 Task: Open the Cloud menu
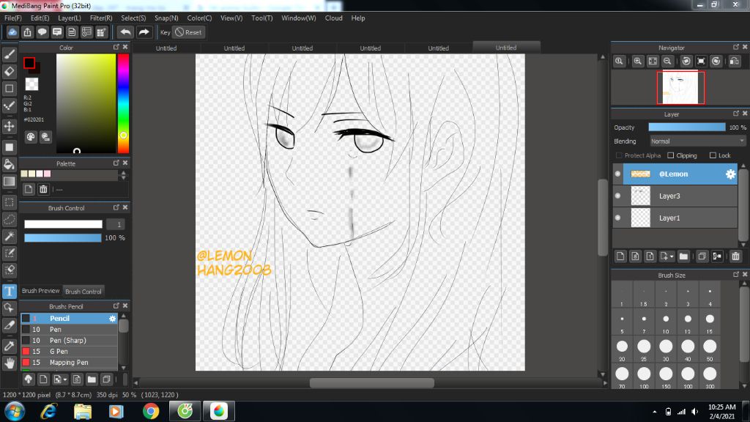333,18
